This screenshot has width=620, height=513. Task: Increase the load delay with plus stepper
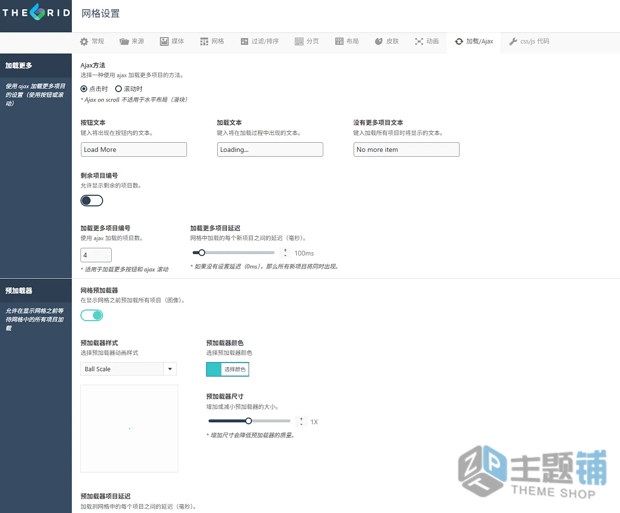click(285, 250)
